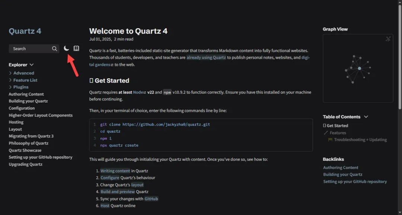Open Authoring Content in Explorer
Screen dimensions: 402x215
pos(26,94)
